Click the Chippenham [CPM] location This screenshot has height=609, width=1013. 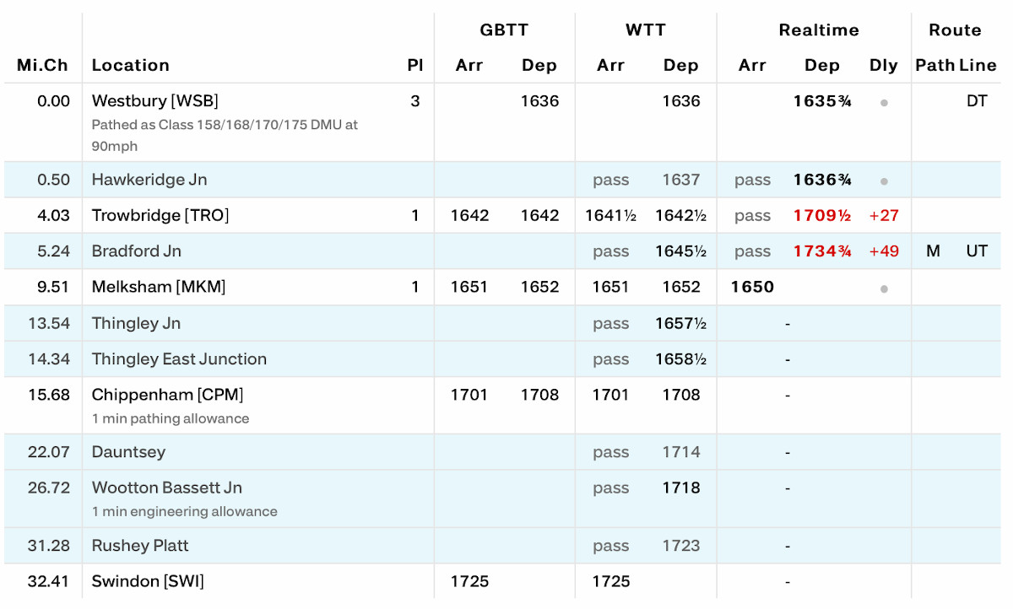pyautogui.click(x=167, y=395)
